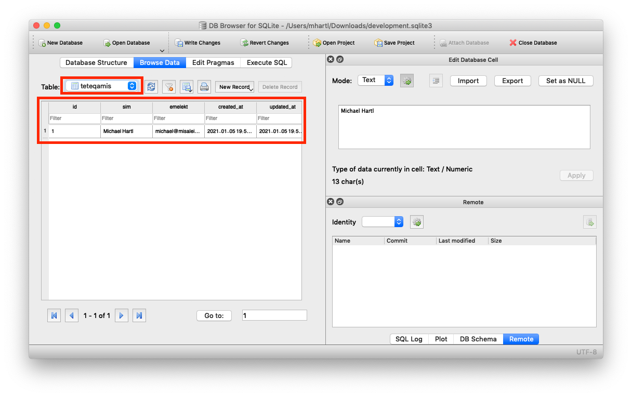Viewport: 632px width, 397px height.
Task: Sort by the id column header
Action: tap(74, 107)
